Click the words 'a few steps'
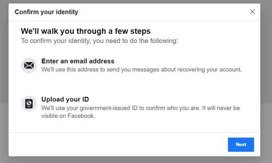The height and width of the screenshot is (163, 272). coord(129,31)
